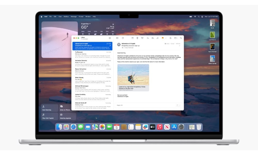Open the Move to folder icon

tap(175, 38)
